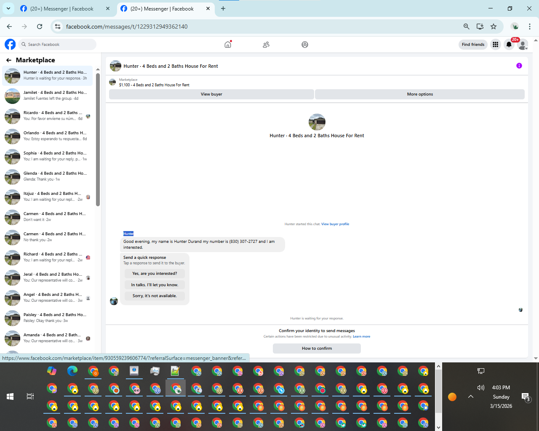Open the Groups icon in top navigation
The image size is (539, 431).
point(305,45)
